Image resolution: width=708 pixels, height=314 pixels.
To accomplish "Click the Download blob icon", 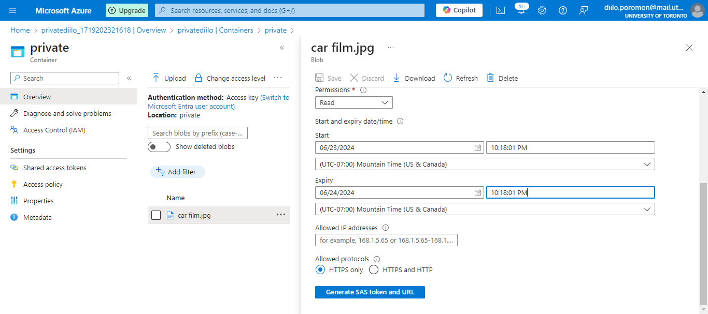I will click(397, 78).
